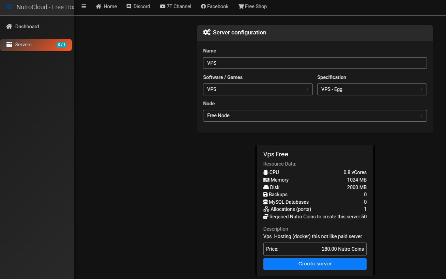Click the Servers stack icon in sidebar
Viewport: 446px width, 279px height.
pos(9,45)
